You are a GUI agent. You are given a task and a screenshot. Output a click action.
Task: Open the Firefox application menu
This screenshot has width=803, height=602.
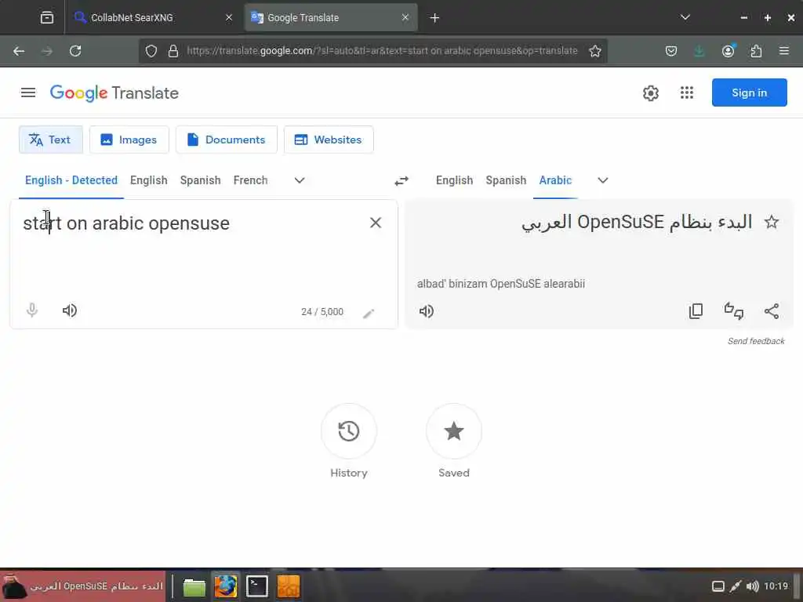tap(784, 51)
